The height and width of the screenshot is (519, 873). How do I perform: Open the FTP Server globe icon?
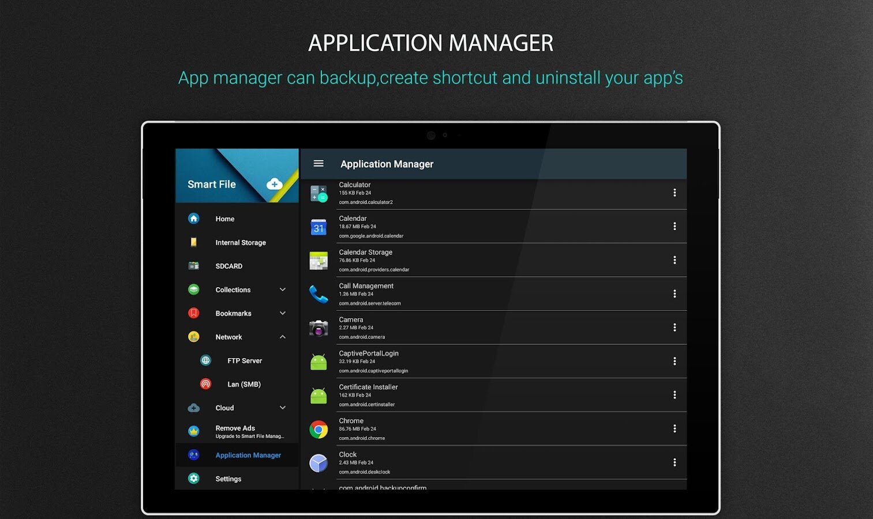pos(205,360)
